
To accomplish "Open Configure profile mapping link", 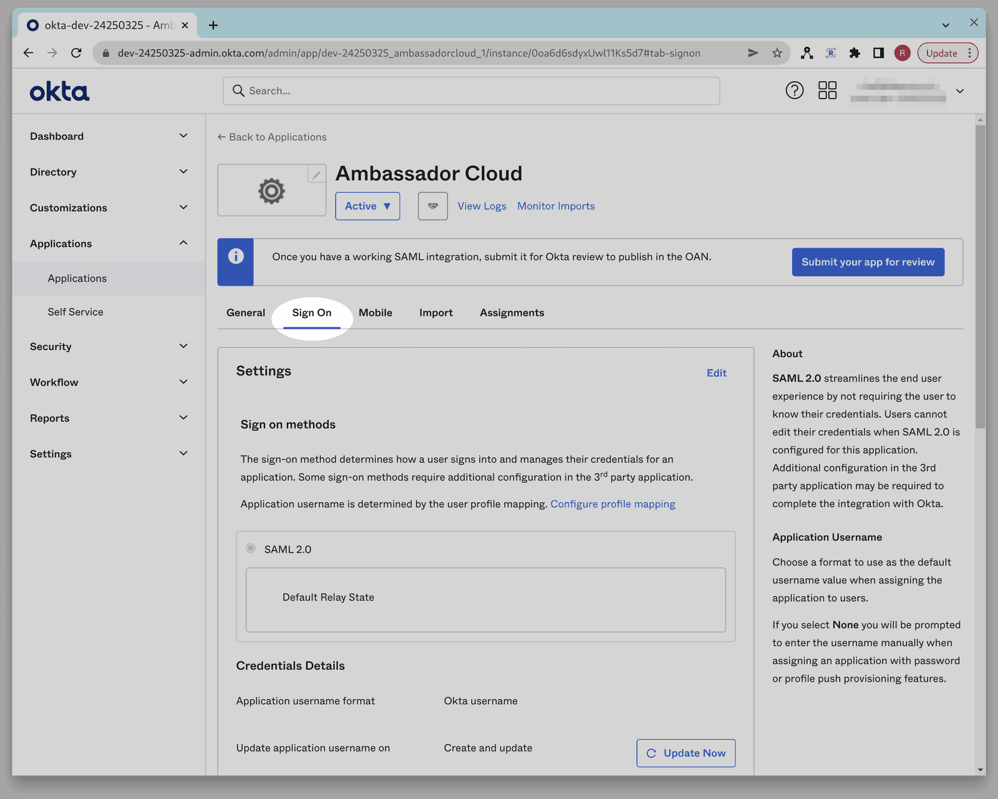I will [x=613, y=504].
